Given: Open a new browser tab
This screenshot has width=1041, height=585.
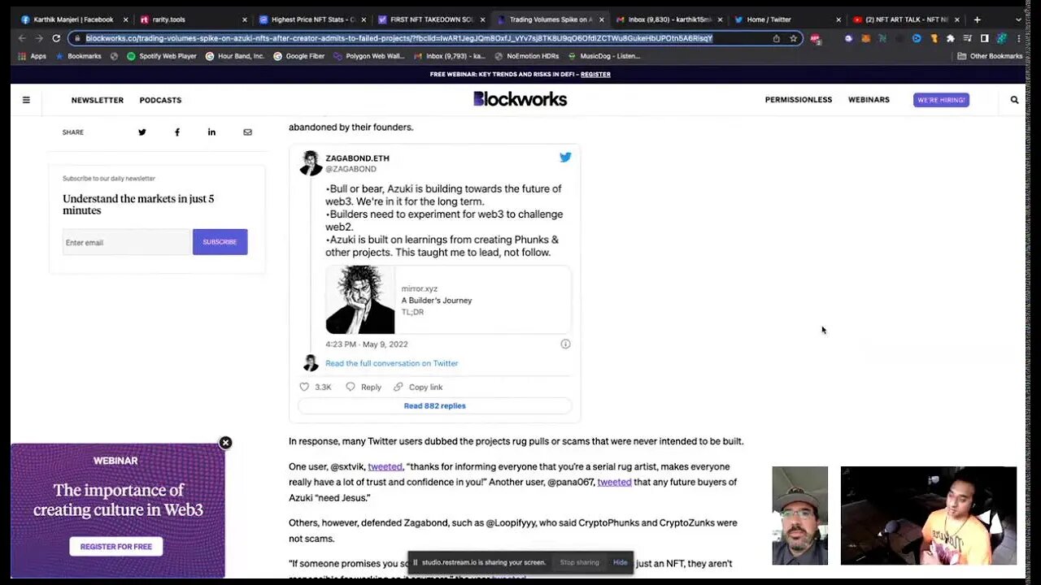Looking at the screenshot, I should coord(977,19).
